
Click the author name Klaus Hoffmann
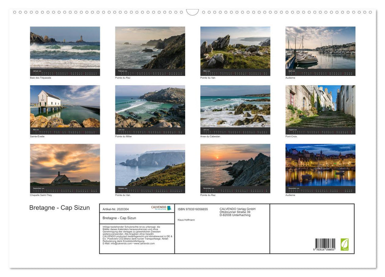[187, 220]
